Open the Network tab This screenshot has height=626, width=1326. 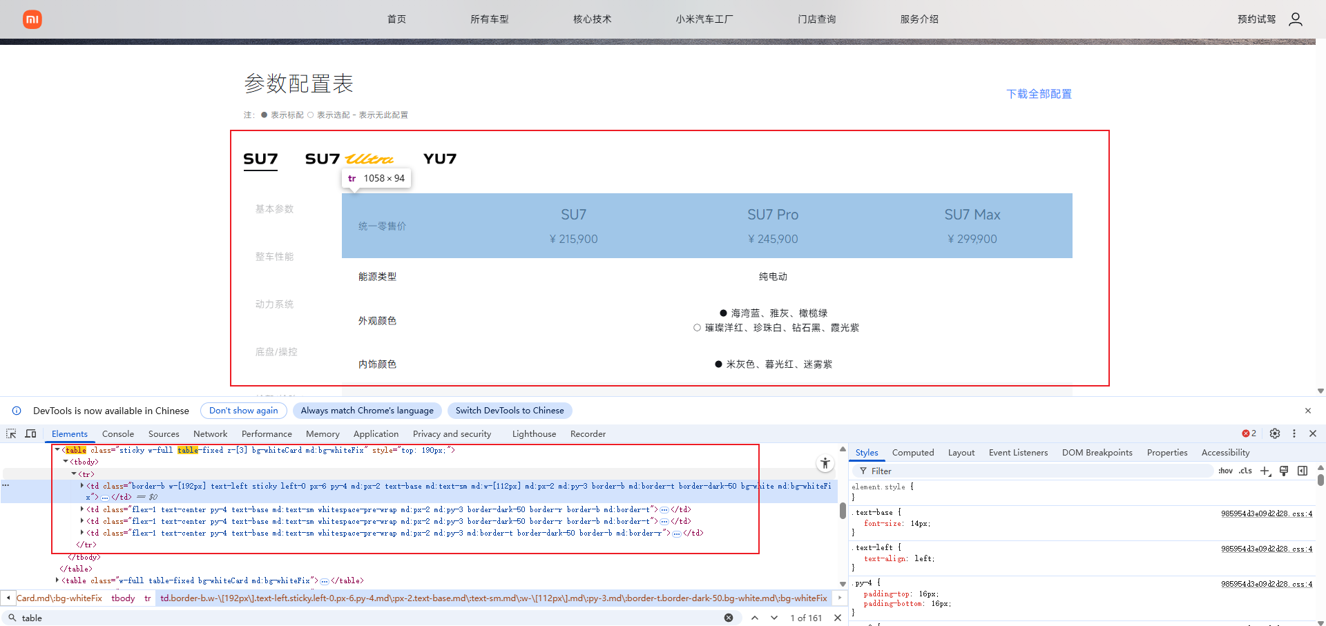(211, 434)
